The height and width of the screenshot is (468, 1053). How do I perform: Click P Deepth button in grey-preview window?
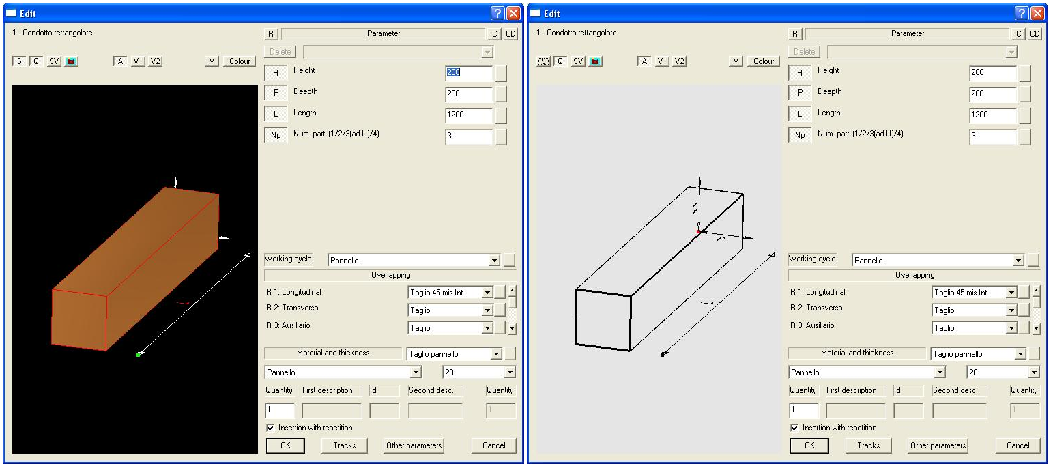(800, 93)
